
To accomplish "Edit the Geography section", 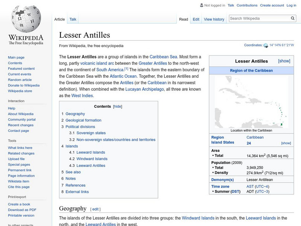I will coord(95,209).
